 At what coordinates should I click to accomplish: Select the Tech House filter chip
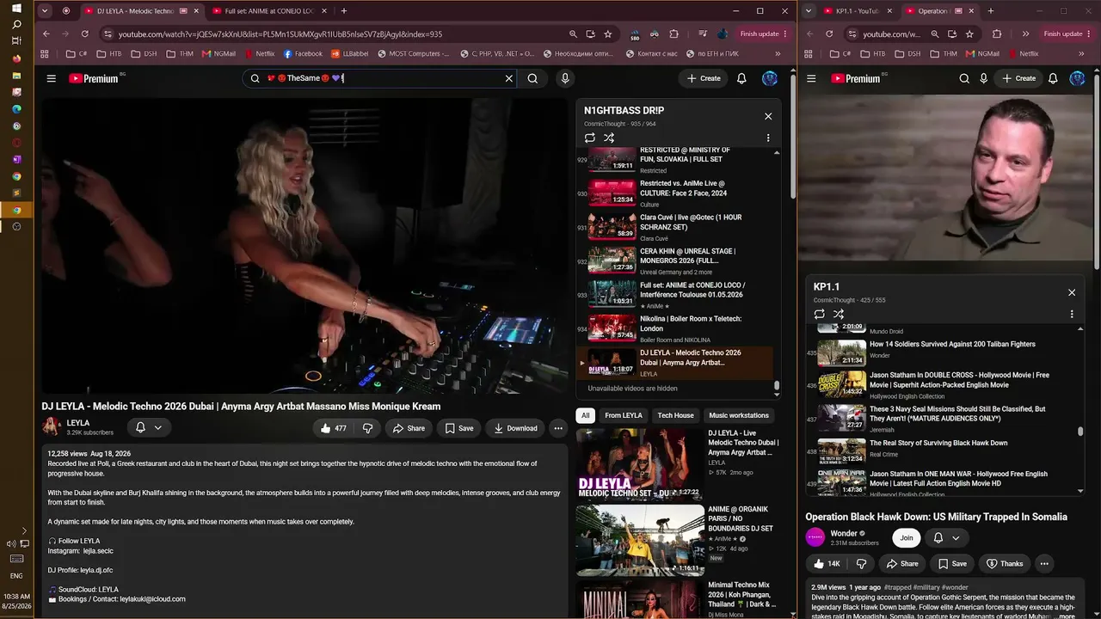pyautogui.click(x=676, y=415)
